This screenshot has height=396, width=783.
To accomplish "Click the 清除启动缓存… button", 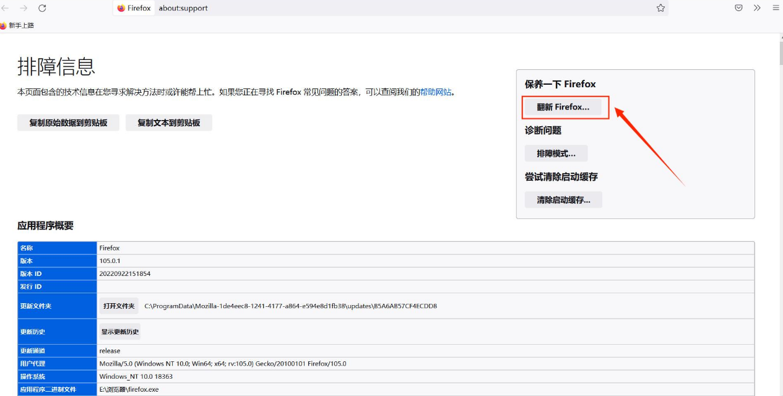I will click(x=563, y=200).
